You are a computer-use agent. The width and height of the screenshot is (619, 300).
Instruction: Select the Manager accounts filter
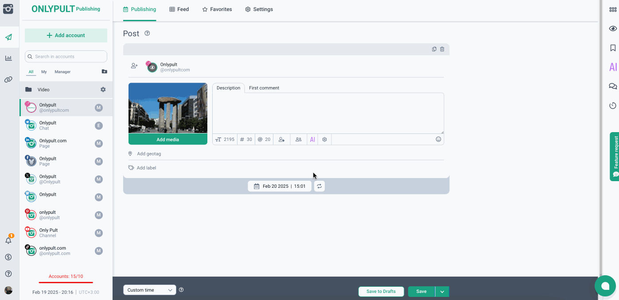point(62,72)
